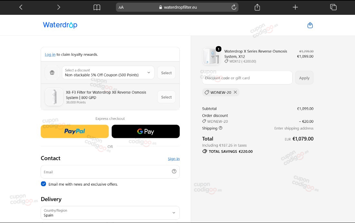This screenshot has height=223, width=355.
Task: Click the Order discount – €20.00 value
Action: (306, 121)
